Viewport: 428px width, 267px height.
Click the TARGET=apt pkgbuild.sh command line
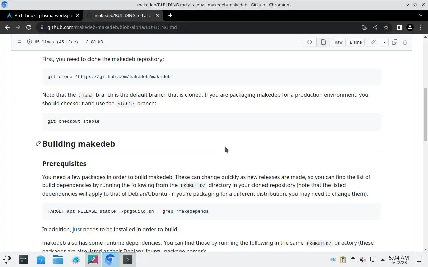pos(129,211)
